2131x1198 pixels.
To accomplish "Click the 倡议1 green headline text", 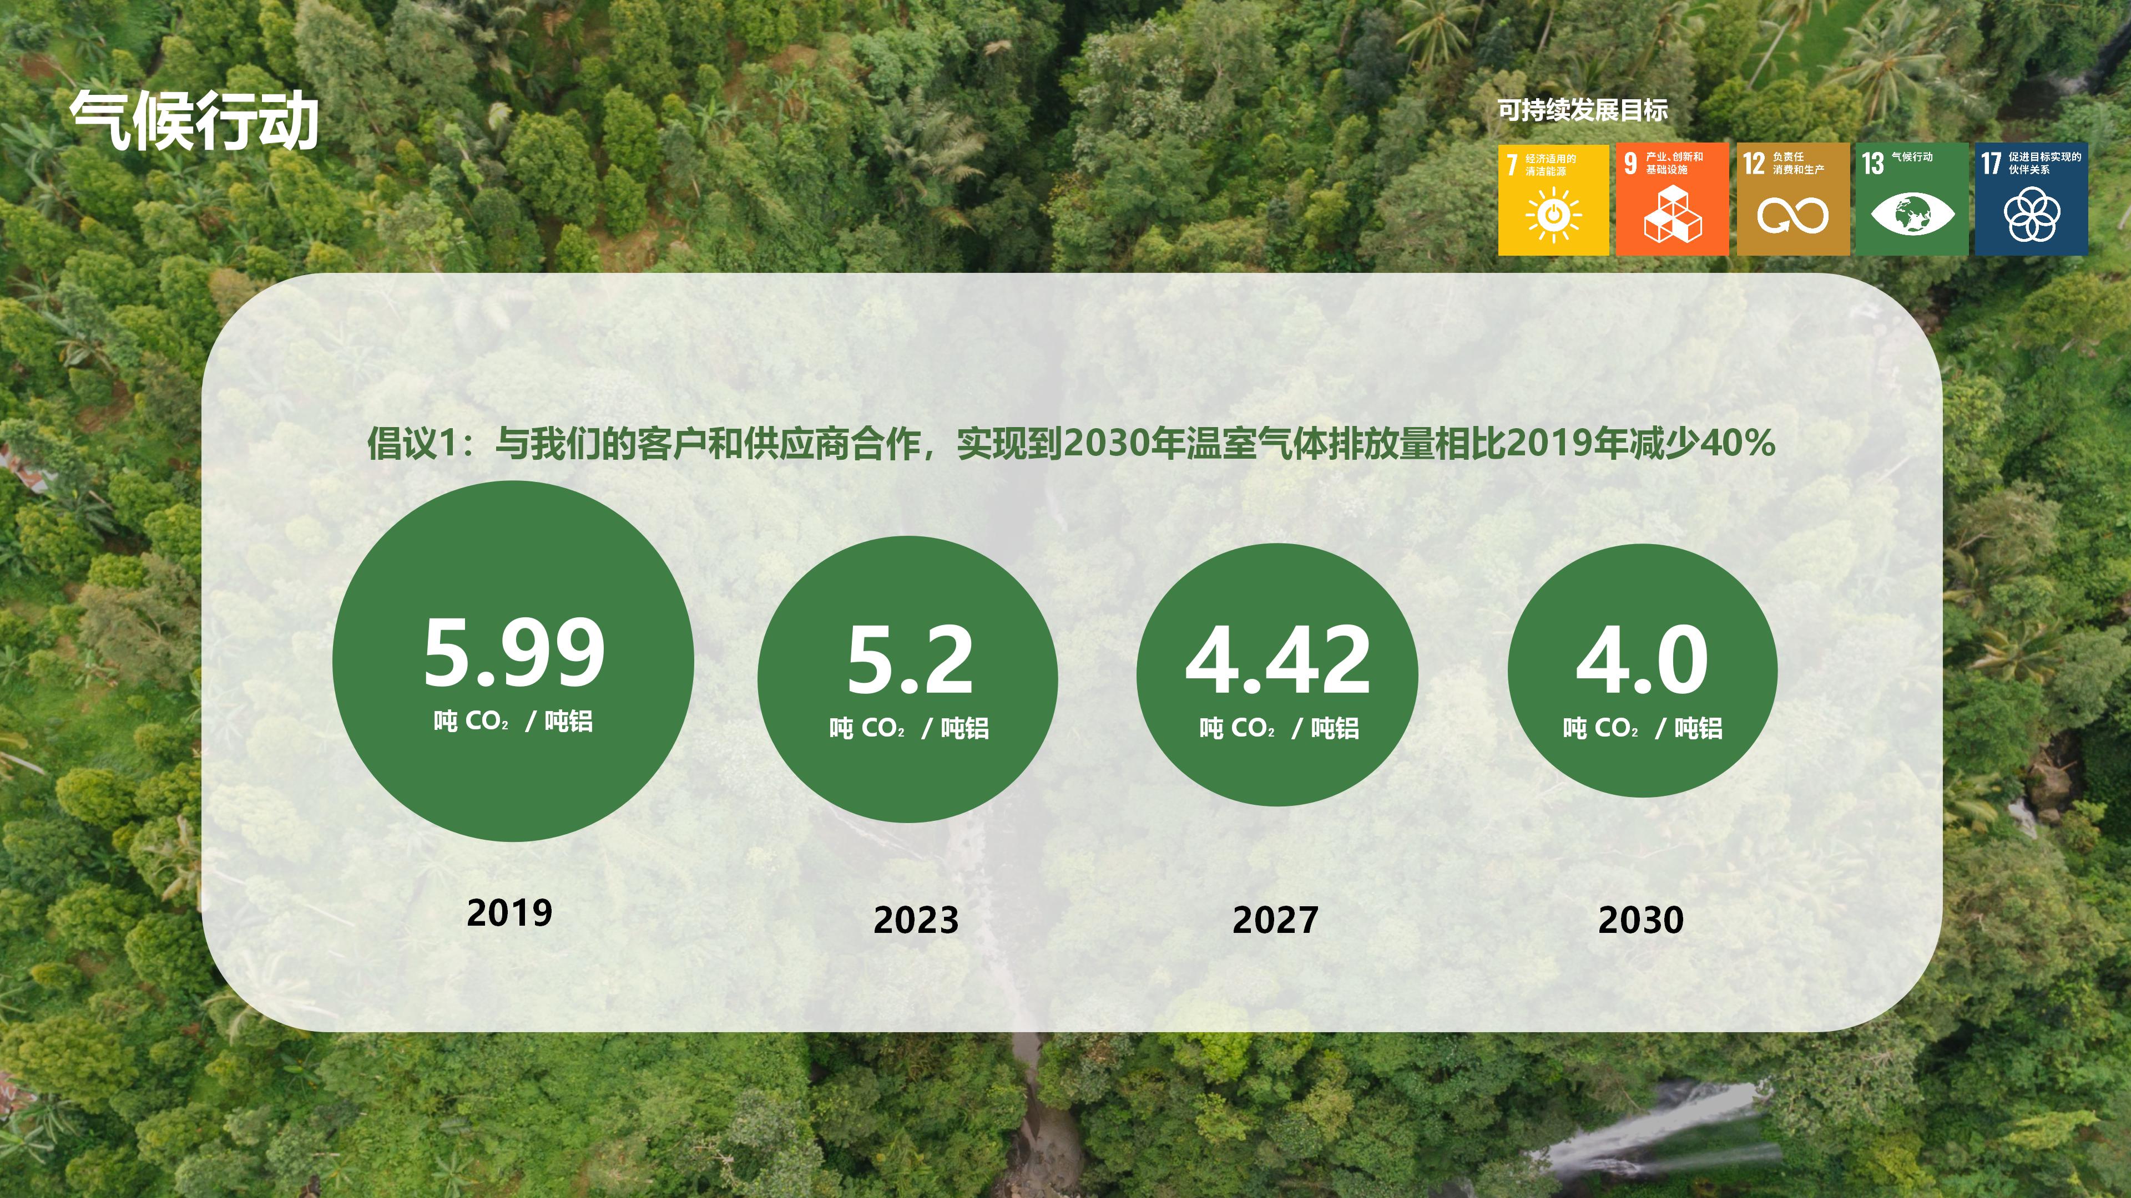I will [1070, 443].
